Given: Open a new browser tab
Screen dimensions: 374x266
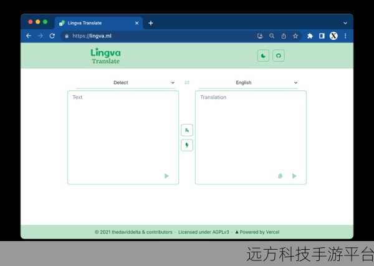Looking at the screenshot, I should click(151, 23).
